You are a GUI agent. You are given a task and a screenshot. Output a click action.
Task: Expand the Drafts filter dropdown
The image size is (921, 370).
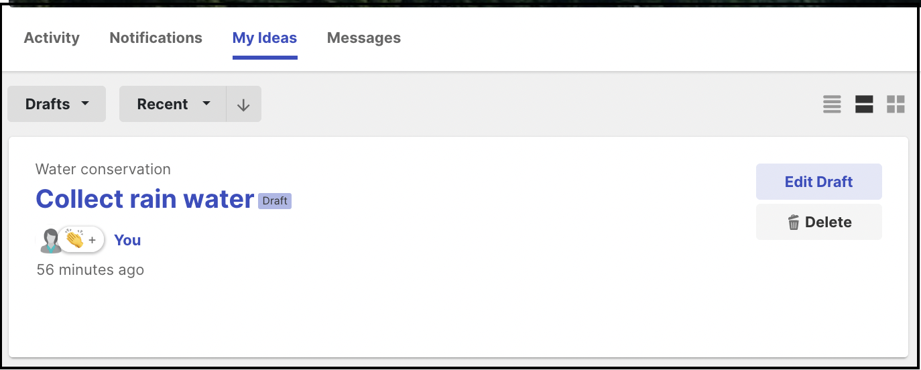(x=57, y=104)
